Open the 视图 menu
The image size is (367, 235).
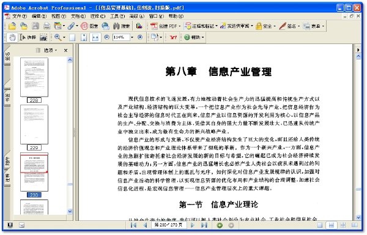pyautogui.click(x=59, y=16)
